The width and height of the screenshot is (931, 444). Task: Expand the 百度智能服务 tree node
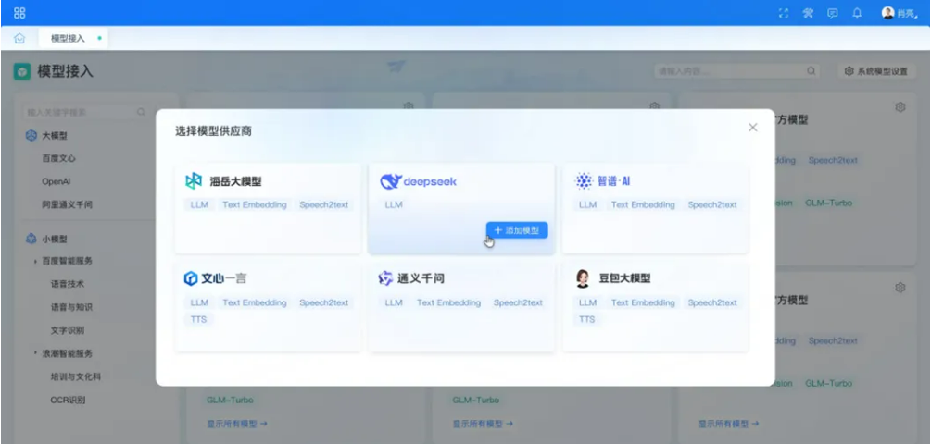[35, 262]
